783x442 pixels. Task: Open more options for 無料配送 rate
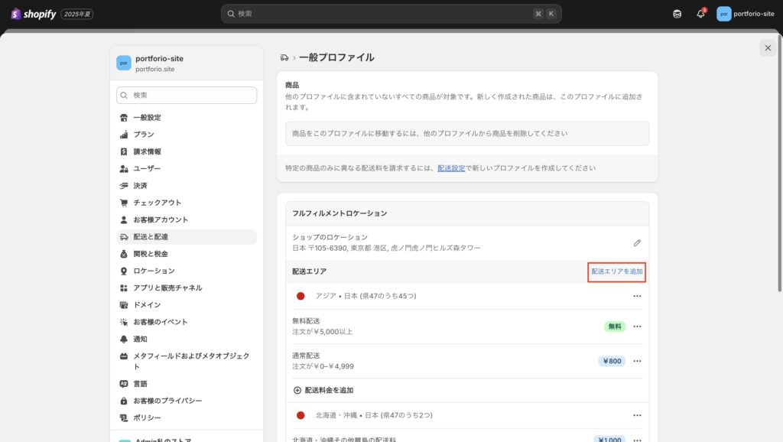click(x=637, y=327)
